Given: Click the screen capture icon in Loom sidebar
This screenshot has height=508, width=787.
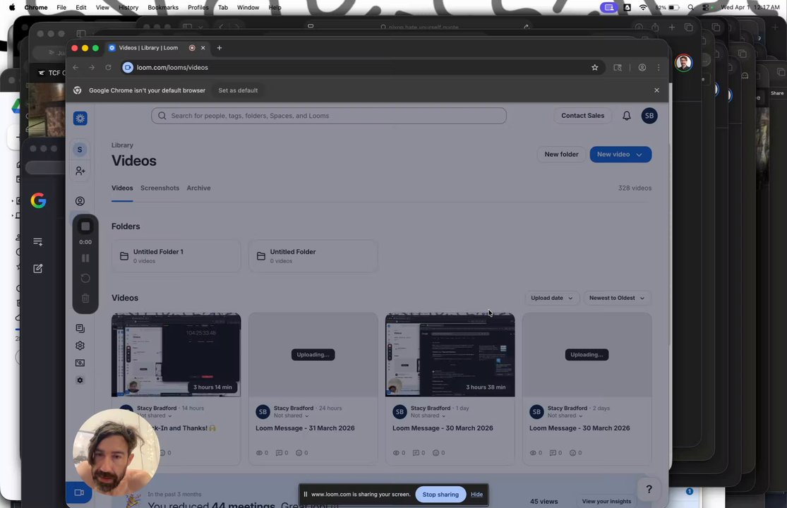Looking at the screenshot, I should point(80,363).
